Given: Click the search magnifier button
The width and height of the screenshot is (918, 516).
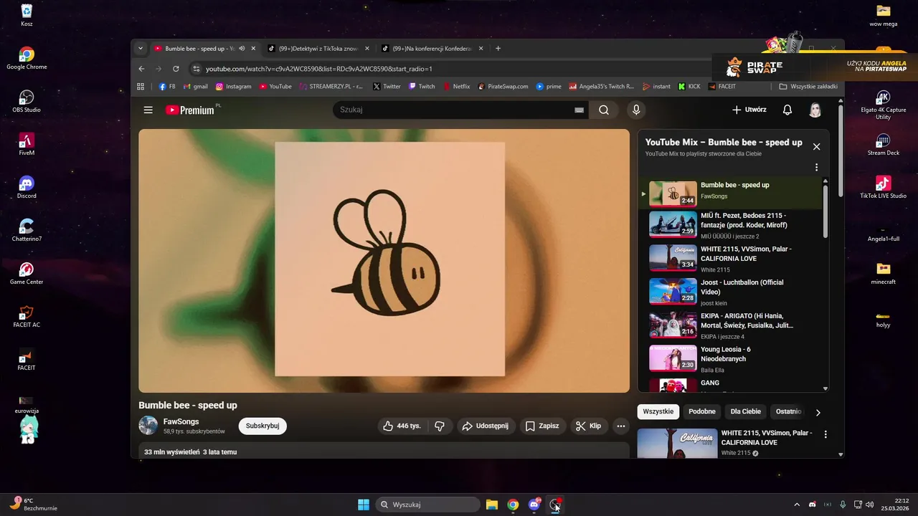Looking at the screenshot, I should click(604, 110).
